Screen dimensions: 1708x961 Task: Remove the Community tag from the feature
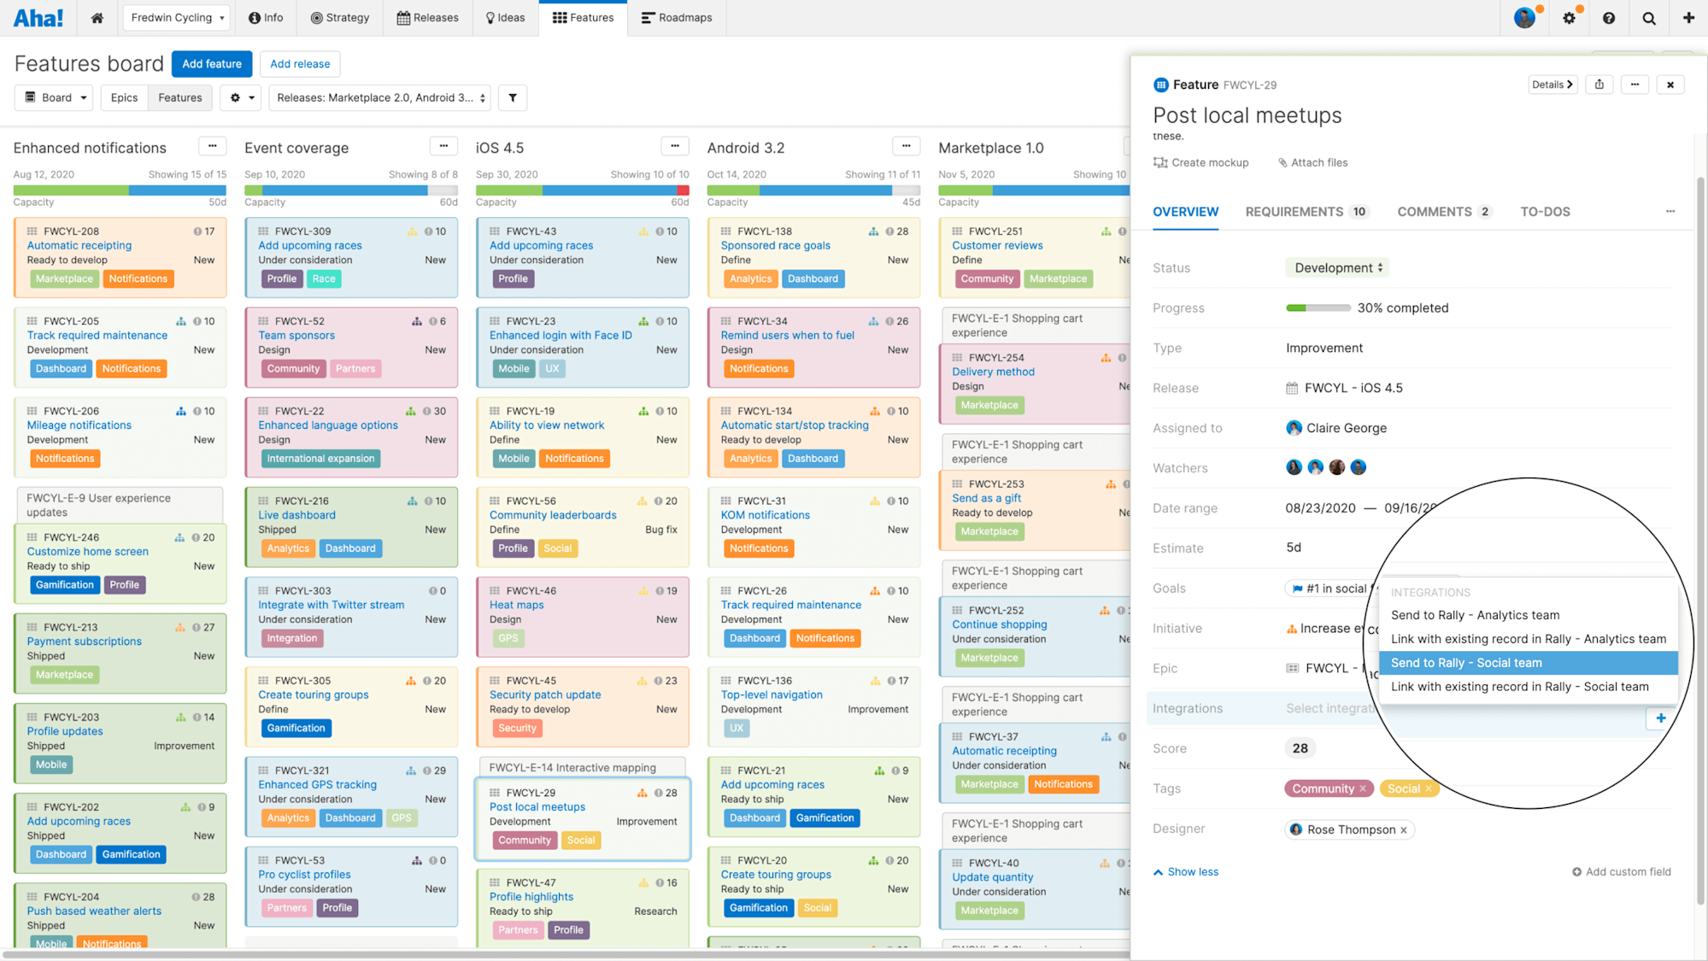tap(1363, 788)
